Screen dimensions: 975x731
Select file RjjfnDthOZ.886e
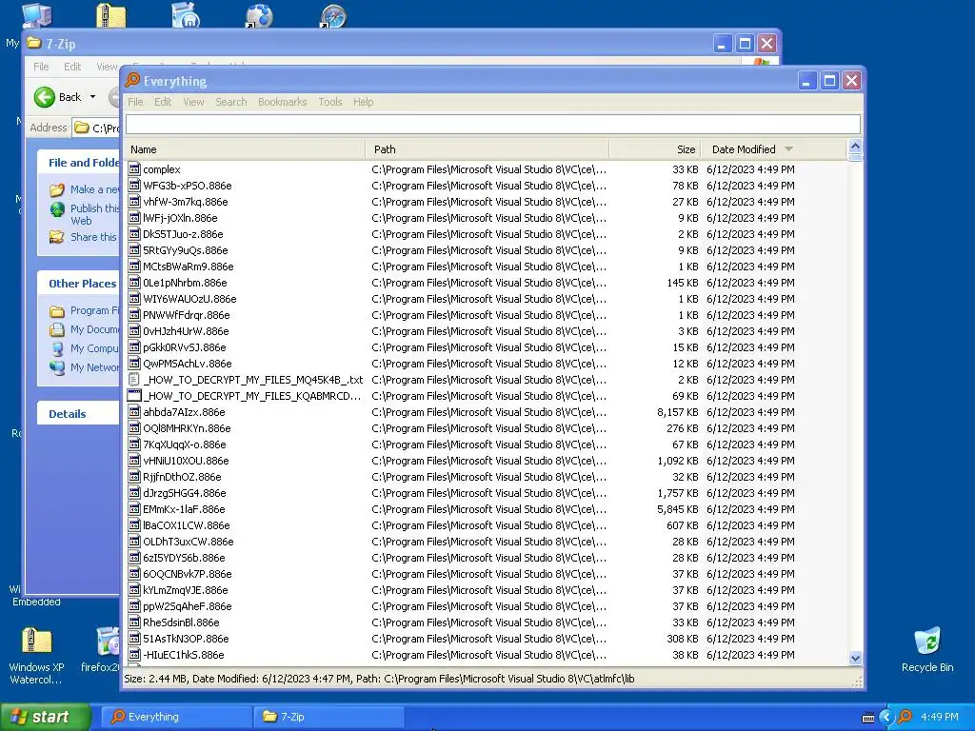(x=182, y=477)
